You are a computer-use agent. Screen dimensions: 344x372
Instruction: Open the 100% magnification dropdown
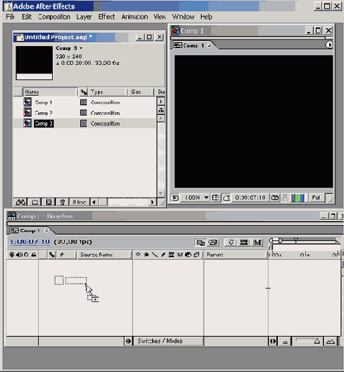click(195, 198)
